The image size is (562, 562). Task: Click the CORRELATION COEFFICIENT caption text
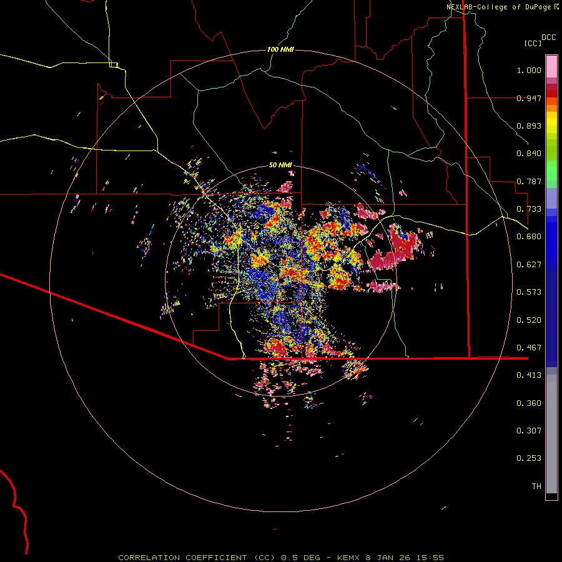click(x=182, y=558)
